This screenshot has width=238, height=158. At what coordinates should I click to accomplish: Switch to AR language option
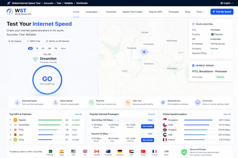pos(49,48)
